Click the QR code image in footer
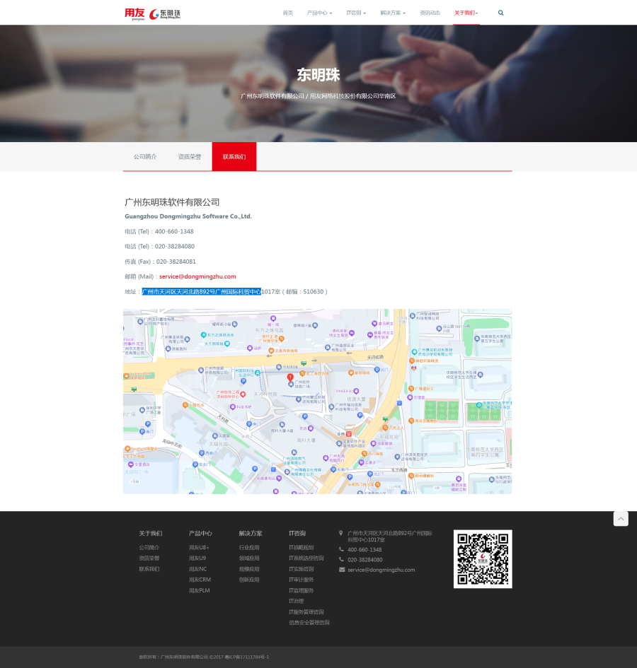The width and height of the screenshot is (637, 668). click(x=483, y=558)
